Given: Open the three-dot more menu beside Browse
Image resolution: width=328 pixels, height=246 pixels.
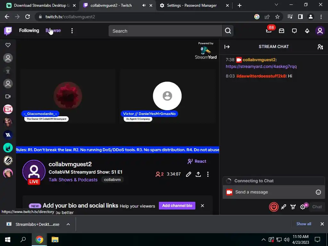Looking at the screenshot, I should [x=72, y=31].
